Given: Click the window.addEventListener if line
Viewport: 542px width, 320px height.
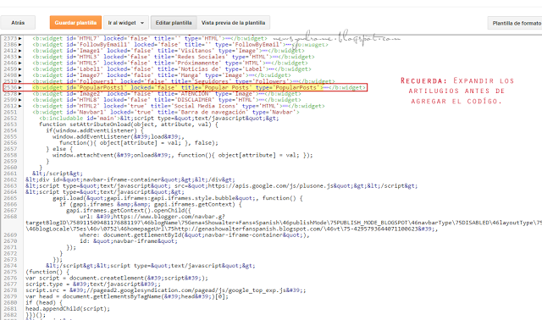Looking at the screenshot, I should pyautogui.click(x=94, y=130).
